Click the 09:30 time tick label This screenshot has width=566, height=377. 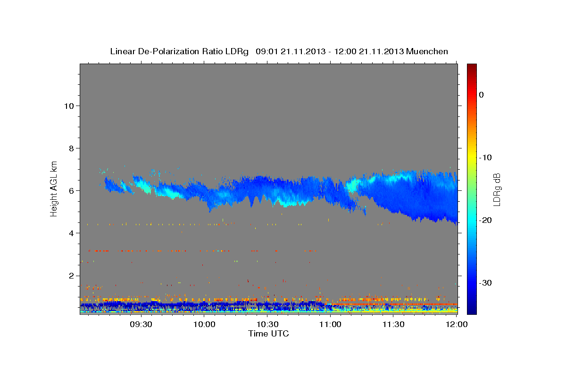(141, 324)
